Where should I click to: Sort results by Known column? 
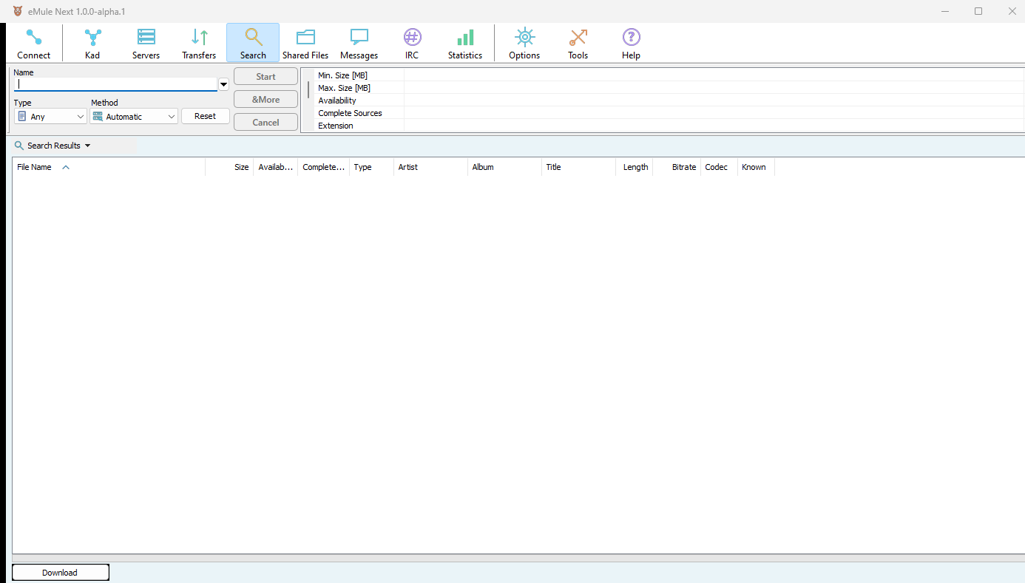pyautogui.click(x=756, y=167)
